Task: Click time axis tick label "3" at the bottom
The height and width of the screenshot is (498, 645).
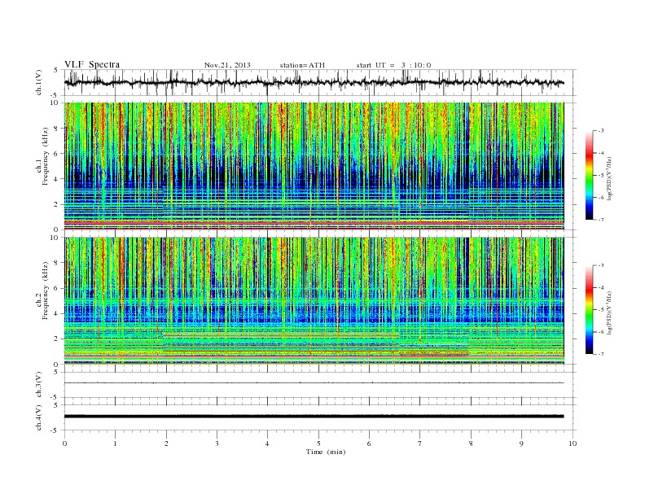Action: click(x=217, y=443)
